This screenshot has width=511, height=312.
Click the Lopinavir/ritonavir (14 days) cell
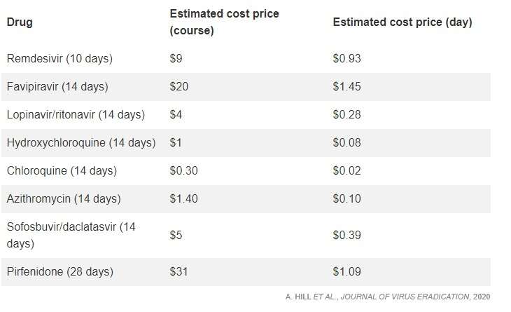[76, 115]
